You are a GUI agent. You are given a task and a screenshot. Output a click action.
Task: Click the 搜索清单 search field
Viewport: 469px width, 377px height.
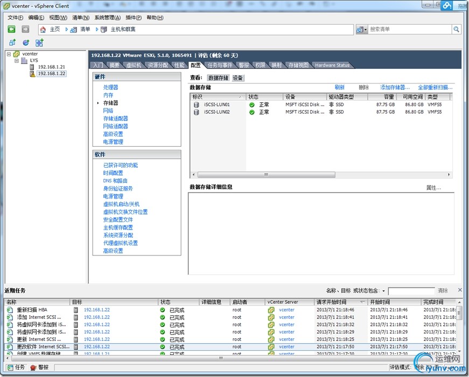(409, 29)
